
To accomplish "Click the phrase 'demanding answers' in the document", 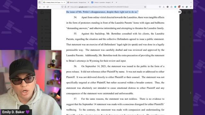I will coord(78,28).
